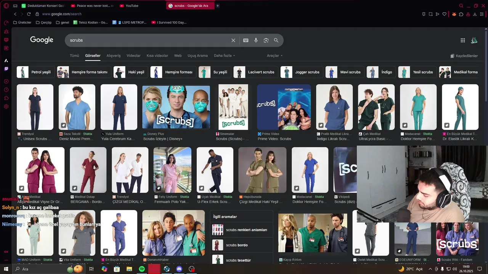
Task: Open the Sinemalar Scrubs cast thumbnail
Action: pyautogui.click(x=233, y=107)
